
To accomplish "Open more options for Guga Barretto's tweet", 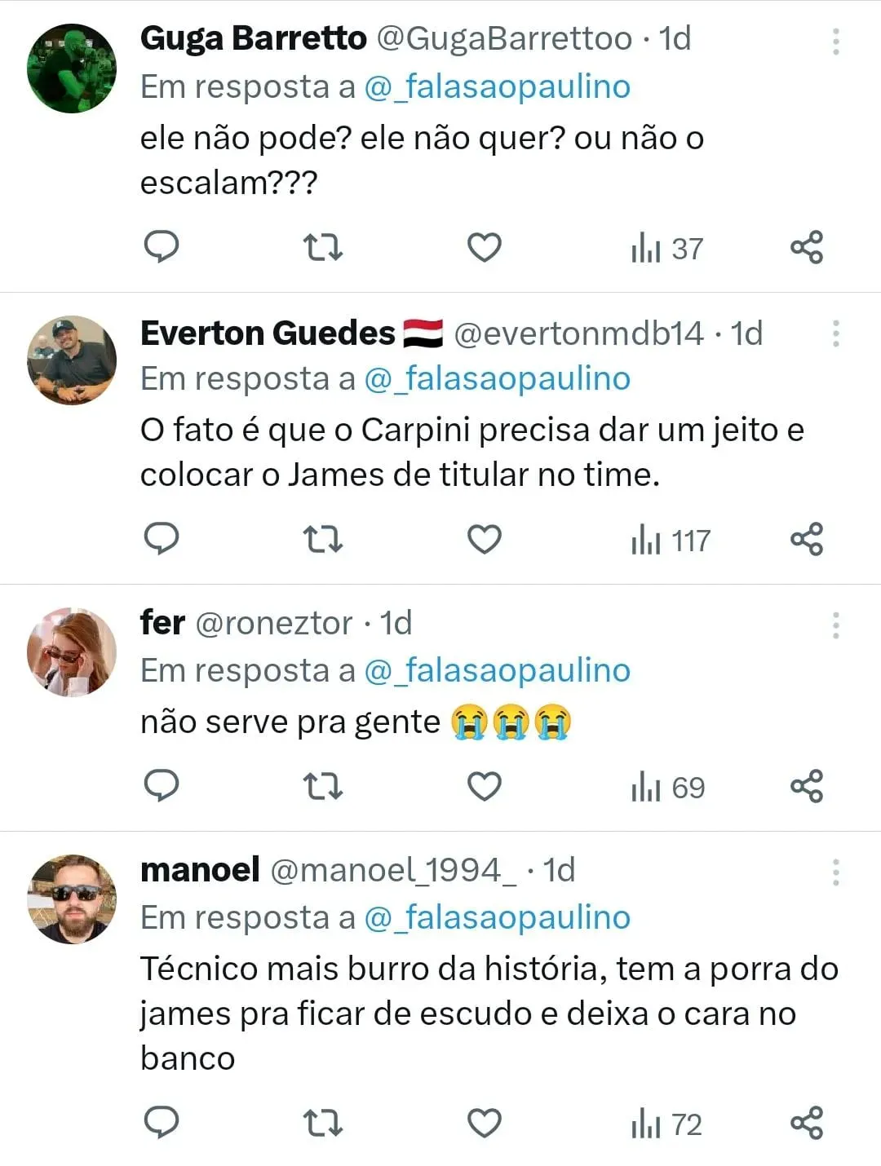I will tap(835, 41).
